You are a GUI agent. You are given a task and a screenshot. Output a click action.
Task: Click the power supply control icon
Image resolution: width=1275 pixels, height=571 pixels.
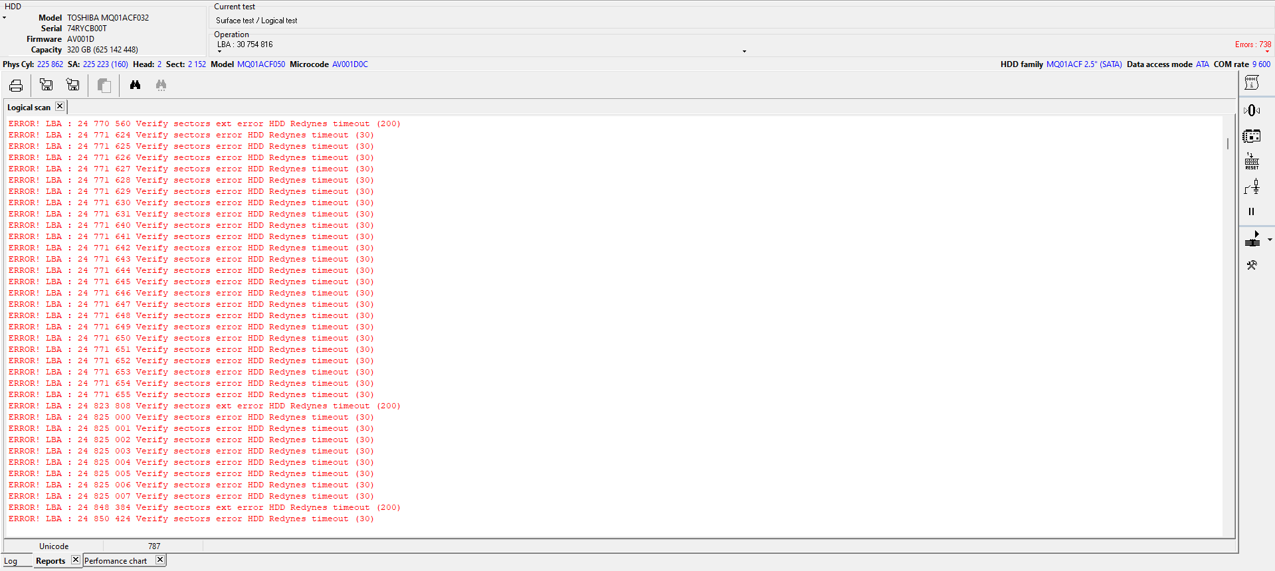click(1252, 188)
